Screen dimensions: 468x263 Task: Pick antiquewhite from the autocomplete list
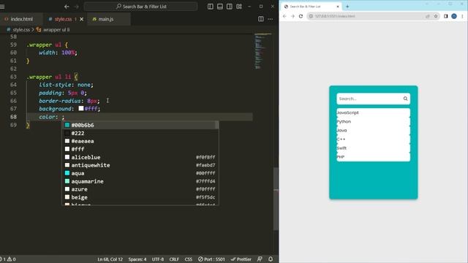[x=140, y=165]
